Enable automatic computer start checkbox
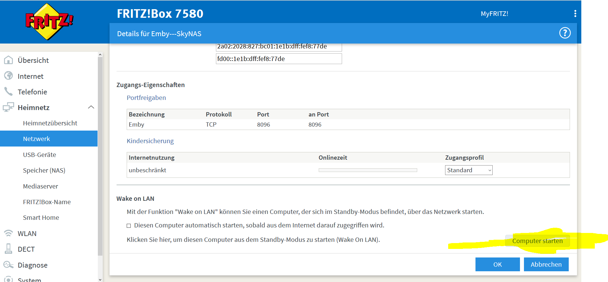 point(129,226)
